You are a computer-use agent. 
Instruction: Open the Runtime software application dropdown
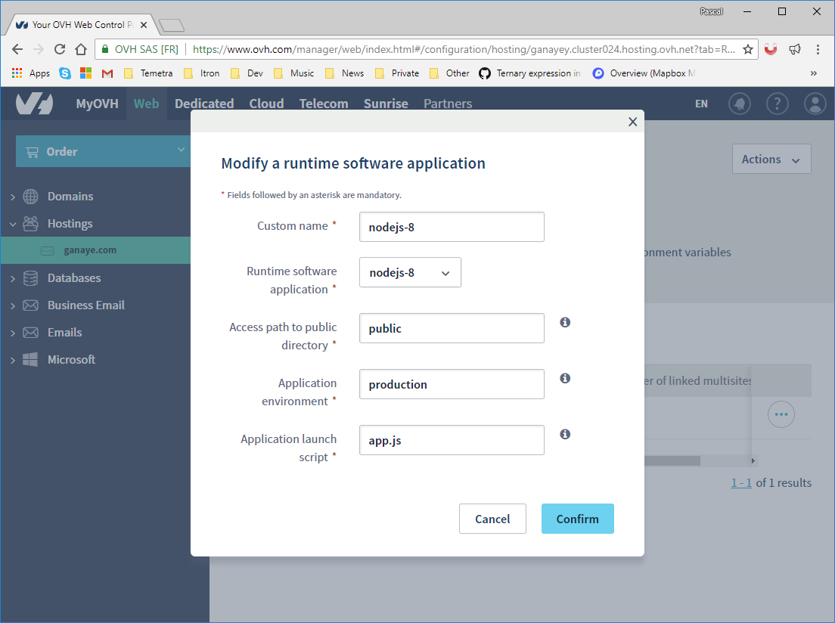point(410,273)
